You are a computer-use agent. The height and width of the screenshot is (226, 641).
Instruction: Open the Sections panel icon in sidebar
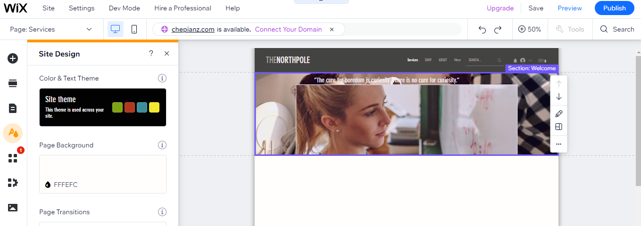tap(13, 83)
